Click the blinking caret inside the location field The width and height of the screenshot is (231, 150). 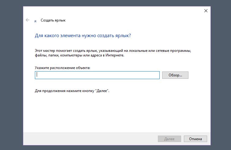37,75
